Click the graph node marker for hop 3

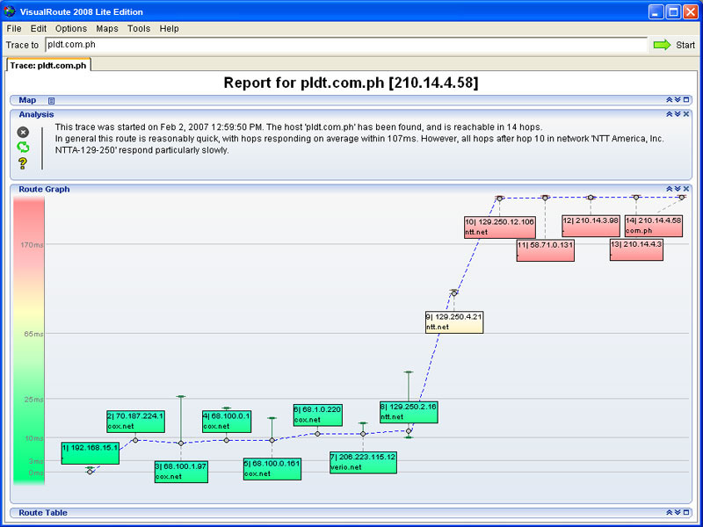181,444
